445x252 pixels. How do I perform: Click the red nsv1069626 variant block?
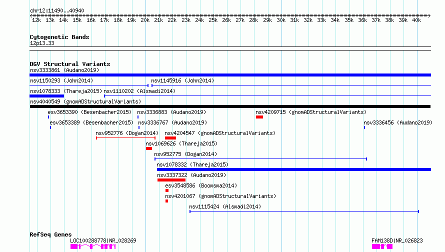click(x=149, y=148)
